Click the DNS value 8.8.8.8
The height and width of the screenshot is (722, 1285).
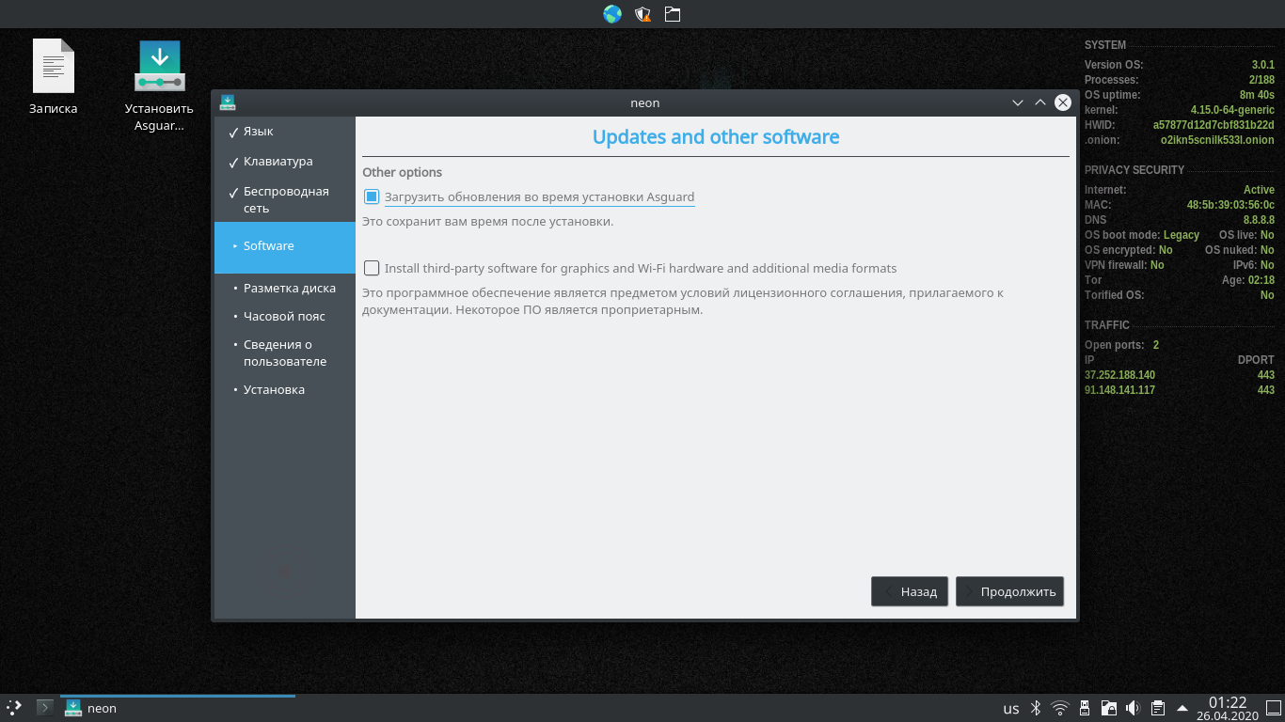(1259, 220)
